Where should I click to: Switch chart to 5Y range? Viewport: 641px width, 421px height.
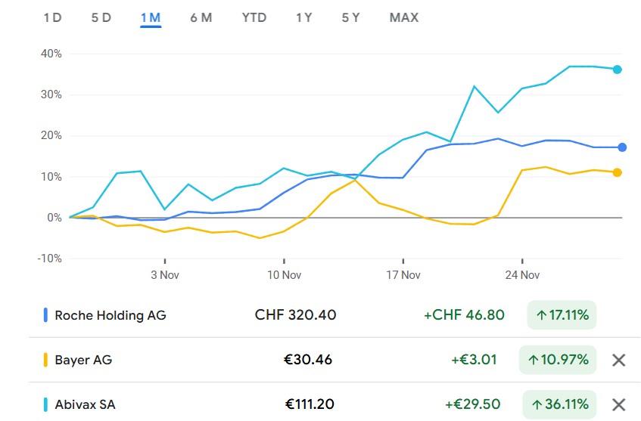pyautogui.click(x=350, y=17)
